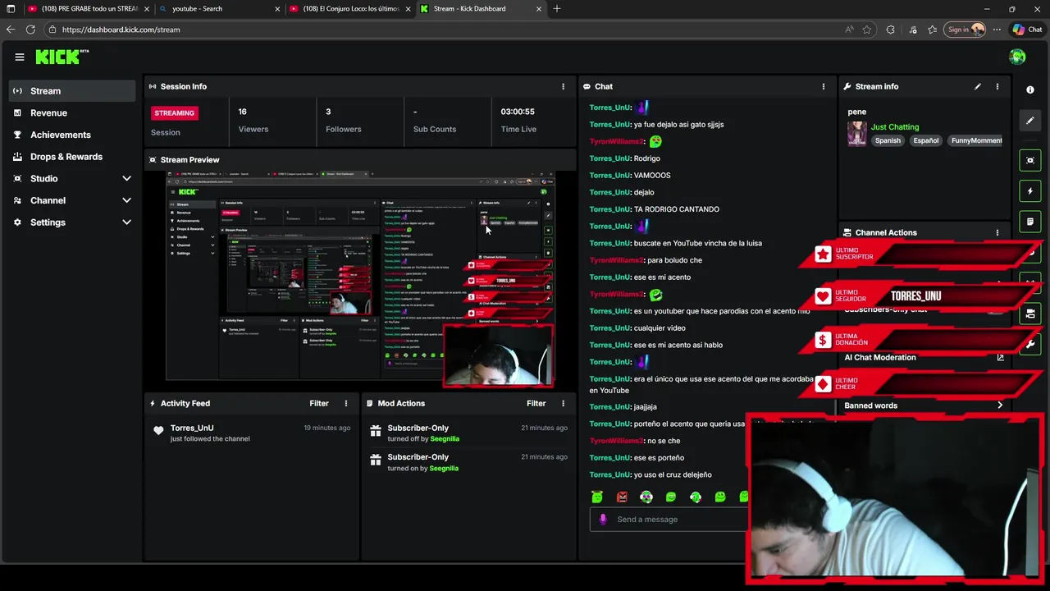
Task: Open Achievements in the sidebar
Action: click(x=71, y=135)
